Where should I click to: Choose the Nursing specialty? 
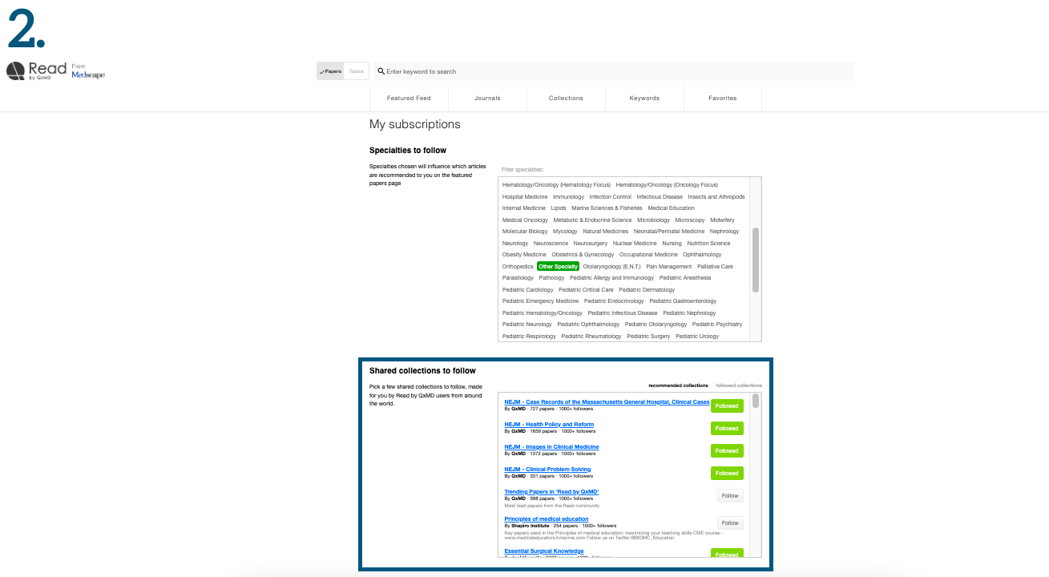[x=672, y=243]
